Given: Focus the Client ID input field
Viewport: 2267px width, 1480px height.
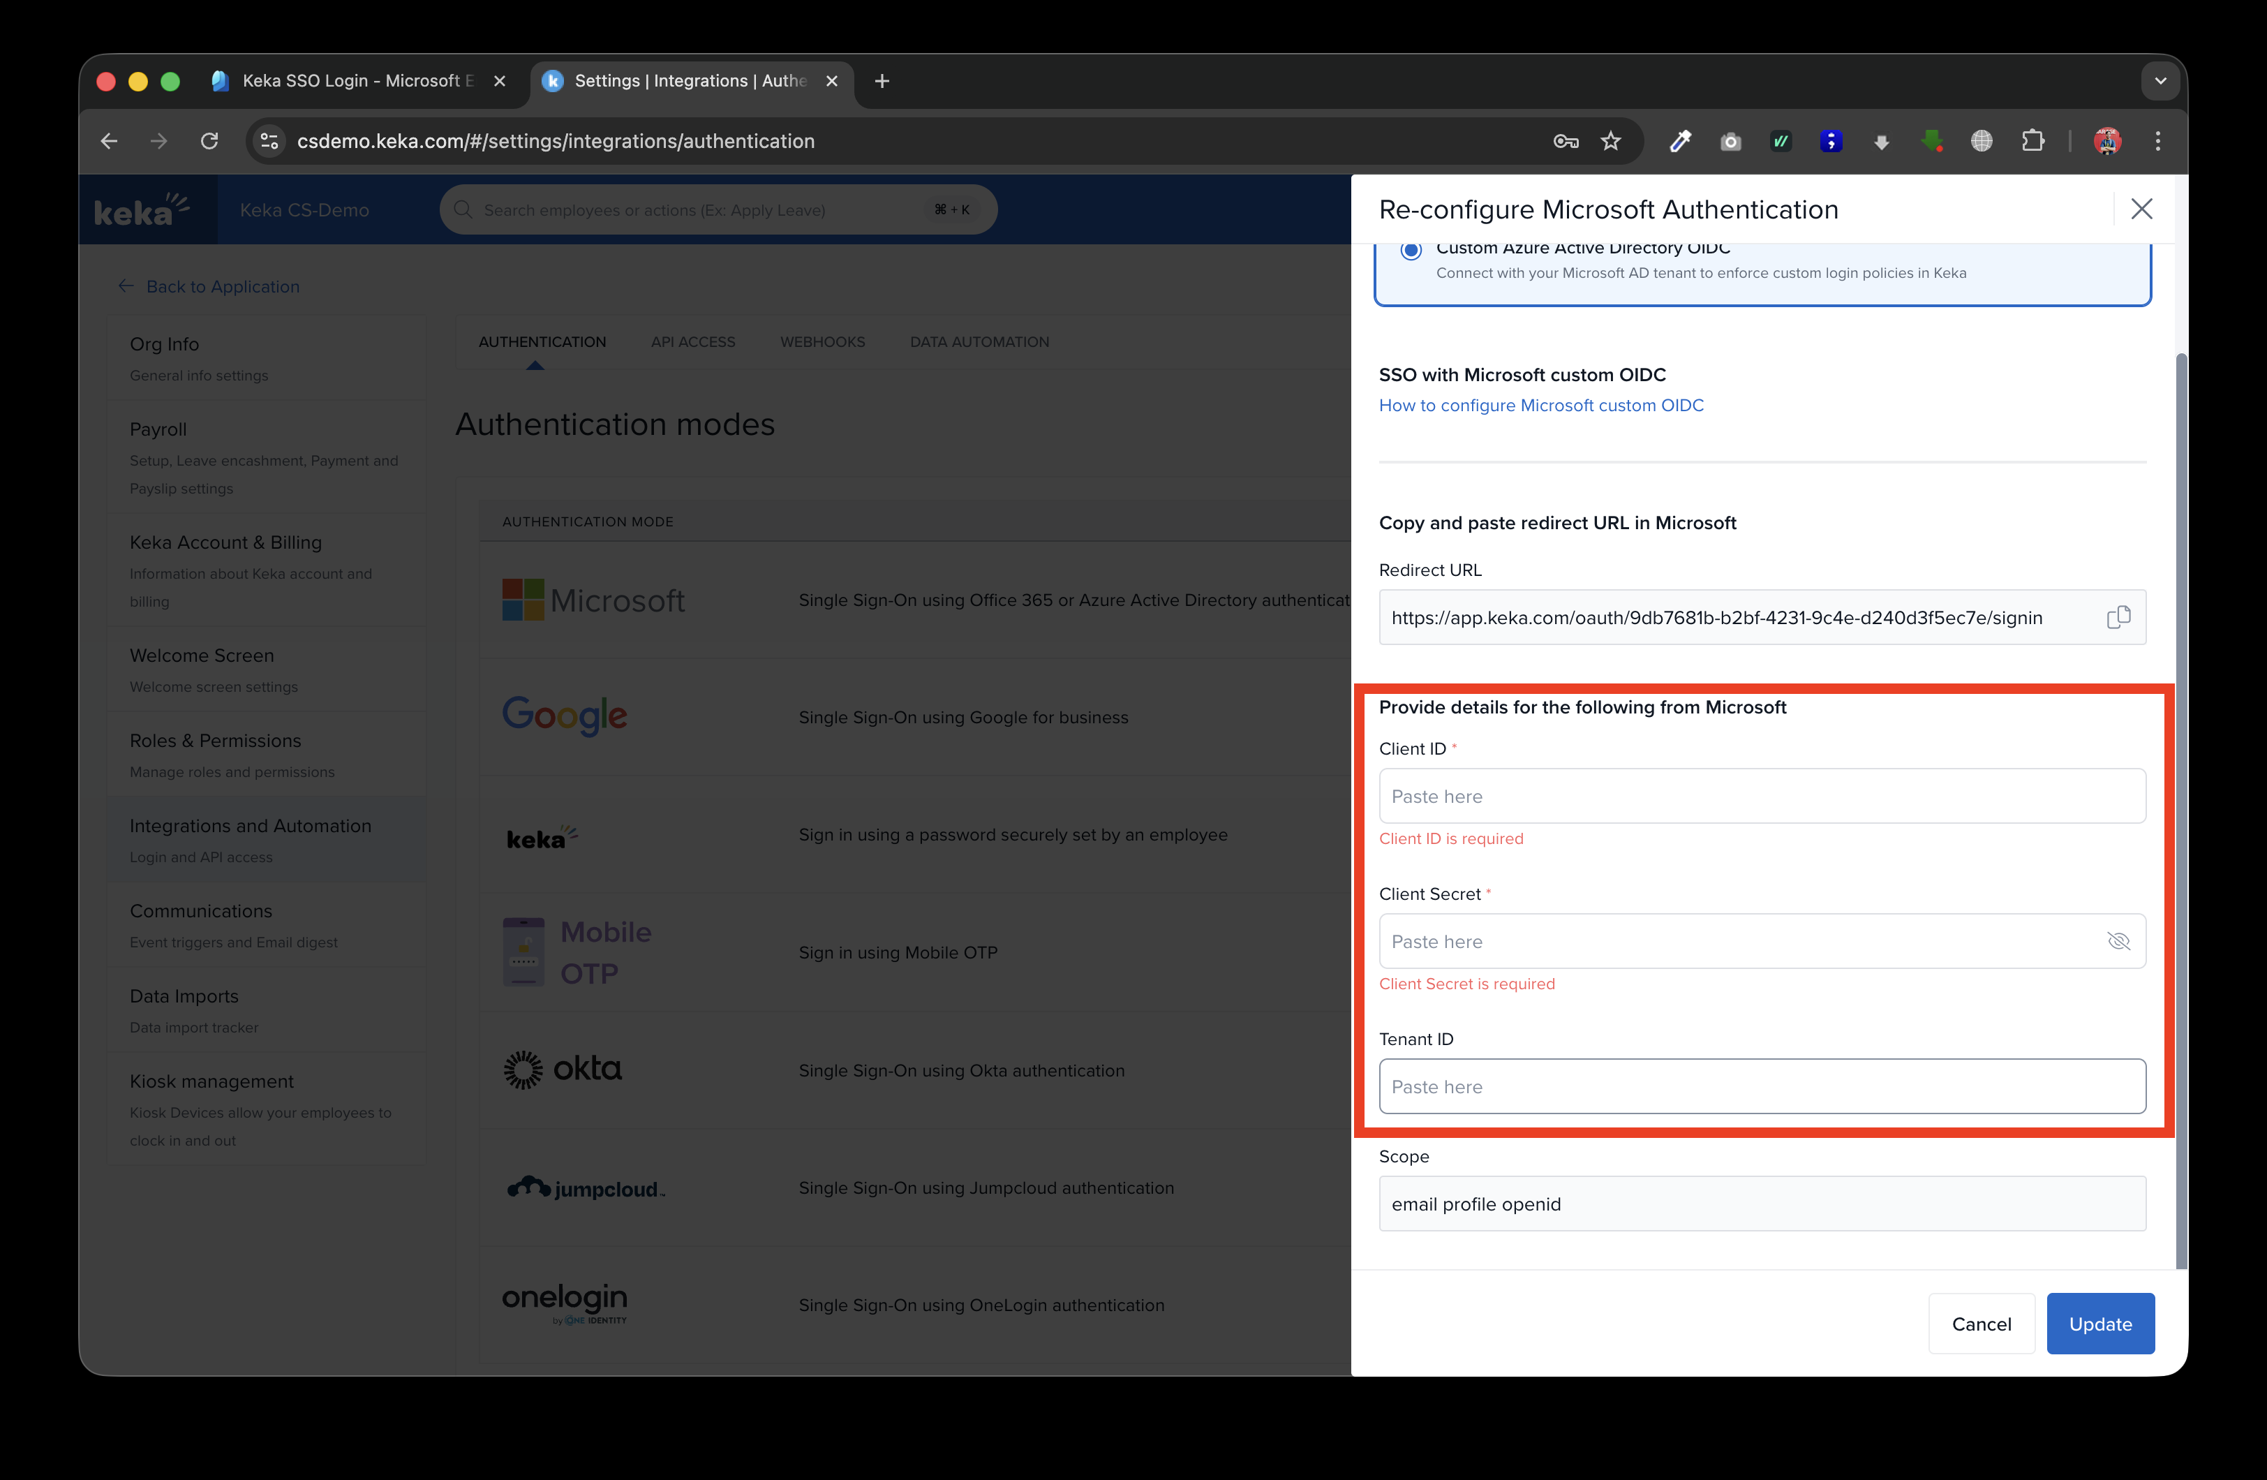Looking at the screenshot, I should pos(1761,796).
